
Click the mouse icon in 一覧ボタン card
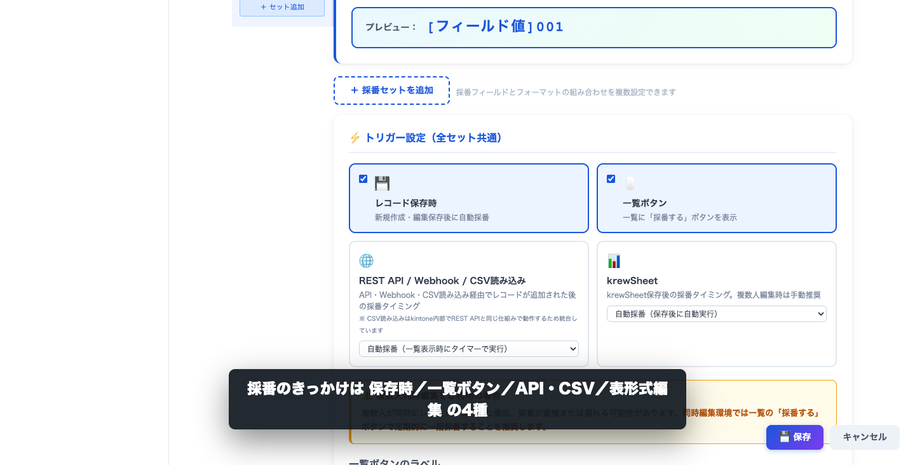630,184
